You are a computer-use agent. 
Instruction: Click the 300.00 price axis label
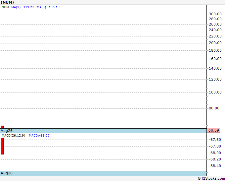pyautogui.click(x=215, y=14)
